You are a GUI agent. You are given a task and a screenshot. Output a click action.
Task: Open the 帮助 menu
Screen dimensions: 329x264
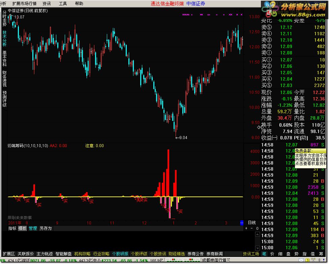(79, 4)
